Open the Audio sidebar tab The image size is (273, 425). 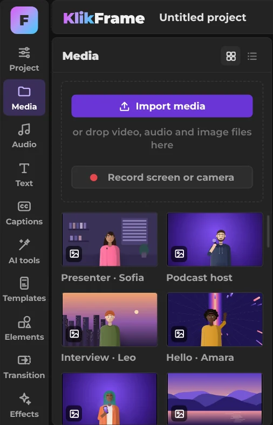coord(24,136)
